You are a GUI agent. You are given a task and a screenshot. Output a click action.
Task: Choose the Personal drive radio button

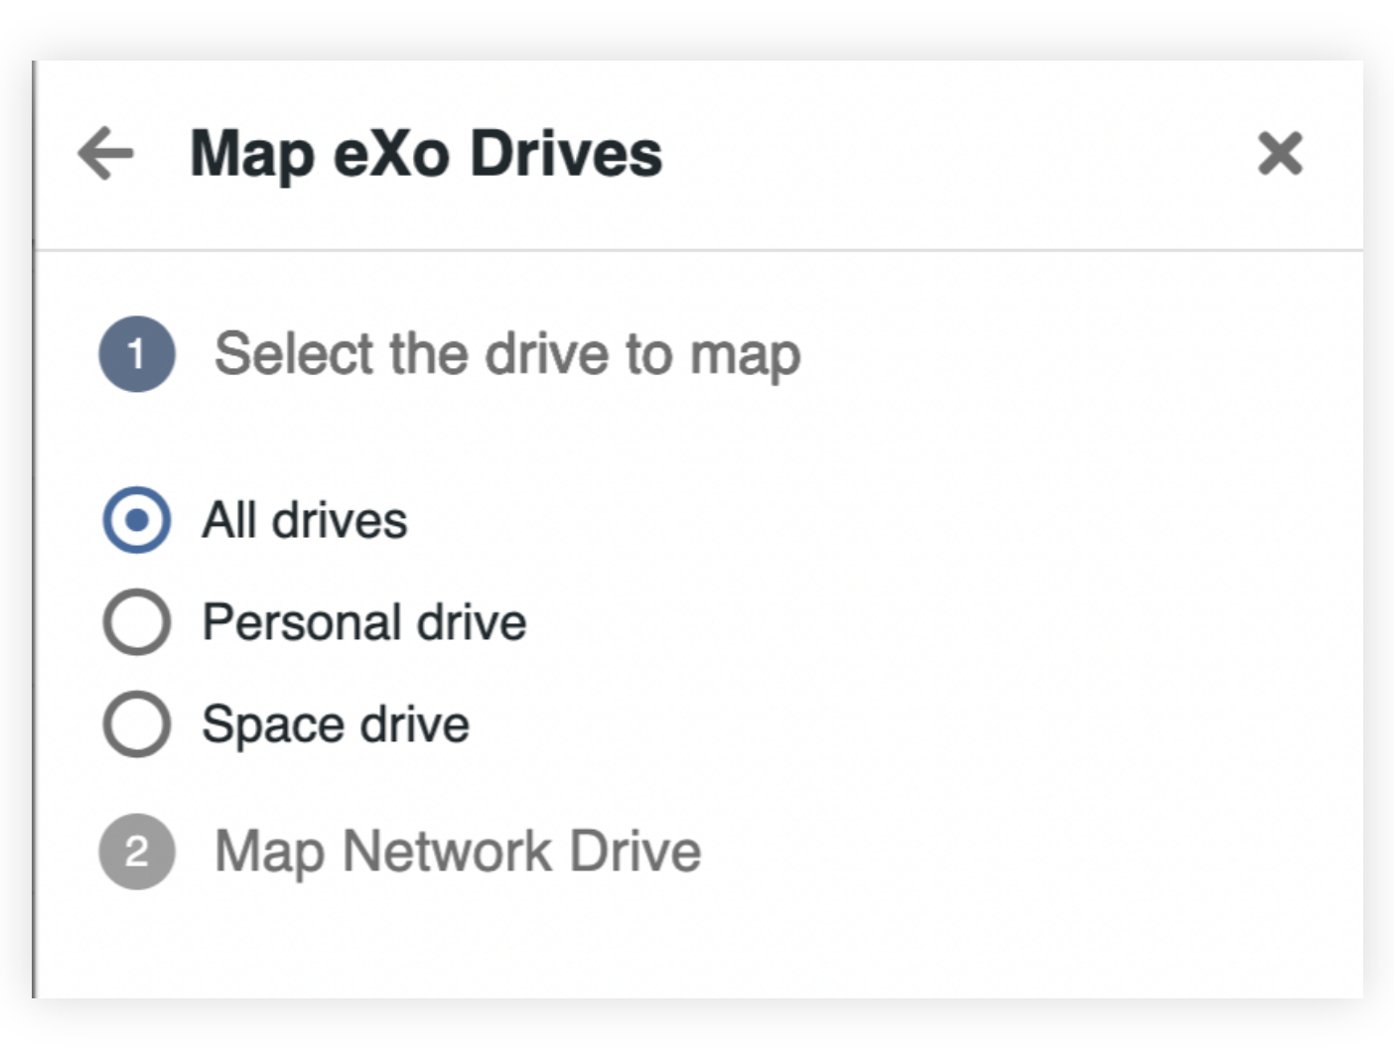tap(137, 622)
